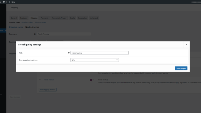Open the Free shipping requires dropdown
The image size is (201, 113).
click(x=94, y=60)
